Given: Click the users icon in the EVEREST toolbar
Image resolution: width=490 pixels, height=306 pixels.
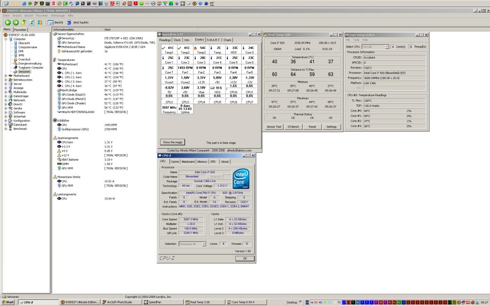Looking at the screenshot, I should (x=40, y=22).
